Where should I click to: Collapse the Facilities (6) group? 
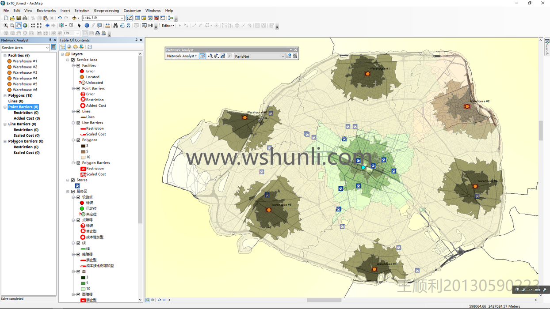click(5, 56)
